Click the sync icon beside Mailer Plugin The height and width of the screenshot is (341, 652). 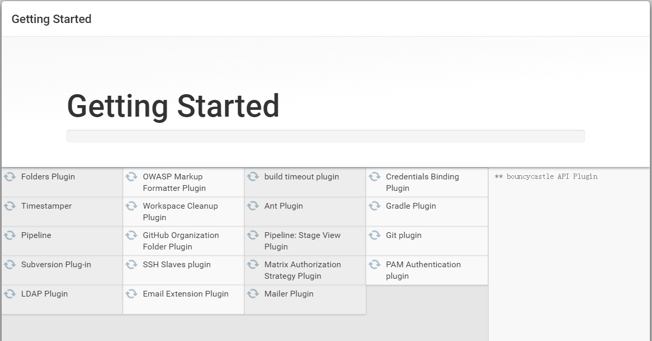point(253,294)
